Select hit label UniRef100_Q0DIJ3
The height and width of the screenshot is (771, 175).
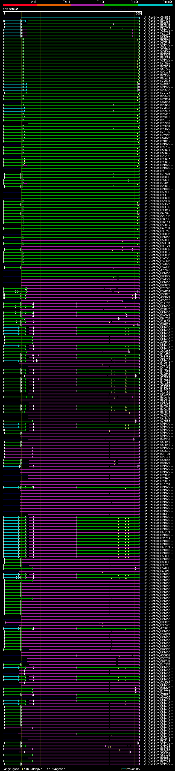pyautogui.click(x=157, y=72)
